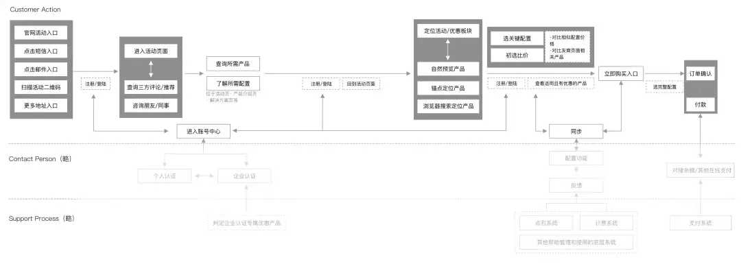Screen dimensions: 741x264
Task: Click the 同步 box
Action: (576, 131)
